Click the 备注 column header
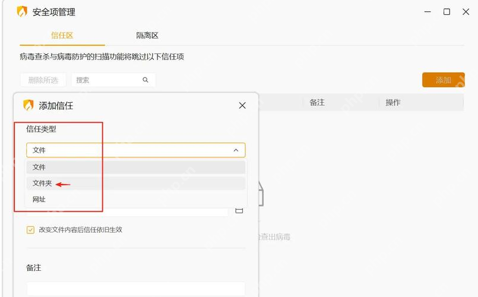Viewport: 478px width, 297px height. (317, 102)
